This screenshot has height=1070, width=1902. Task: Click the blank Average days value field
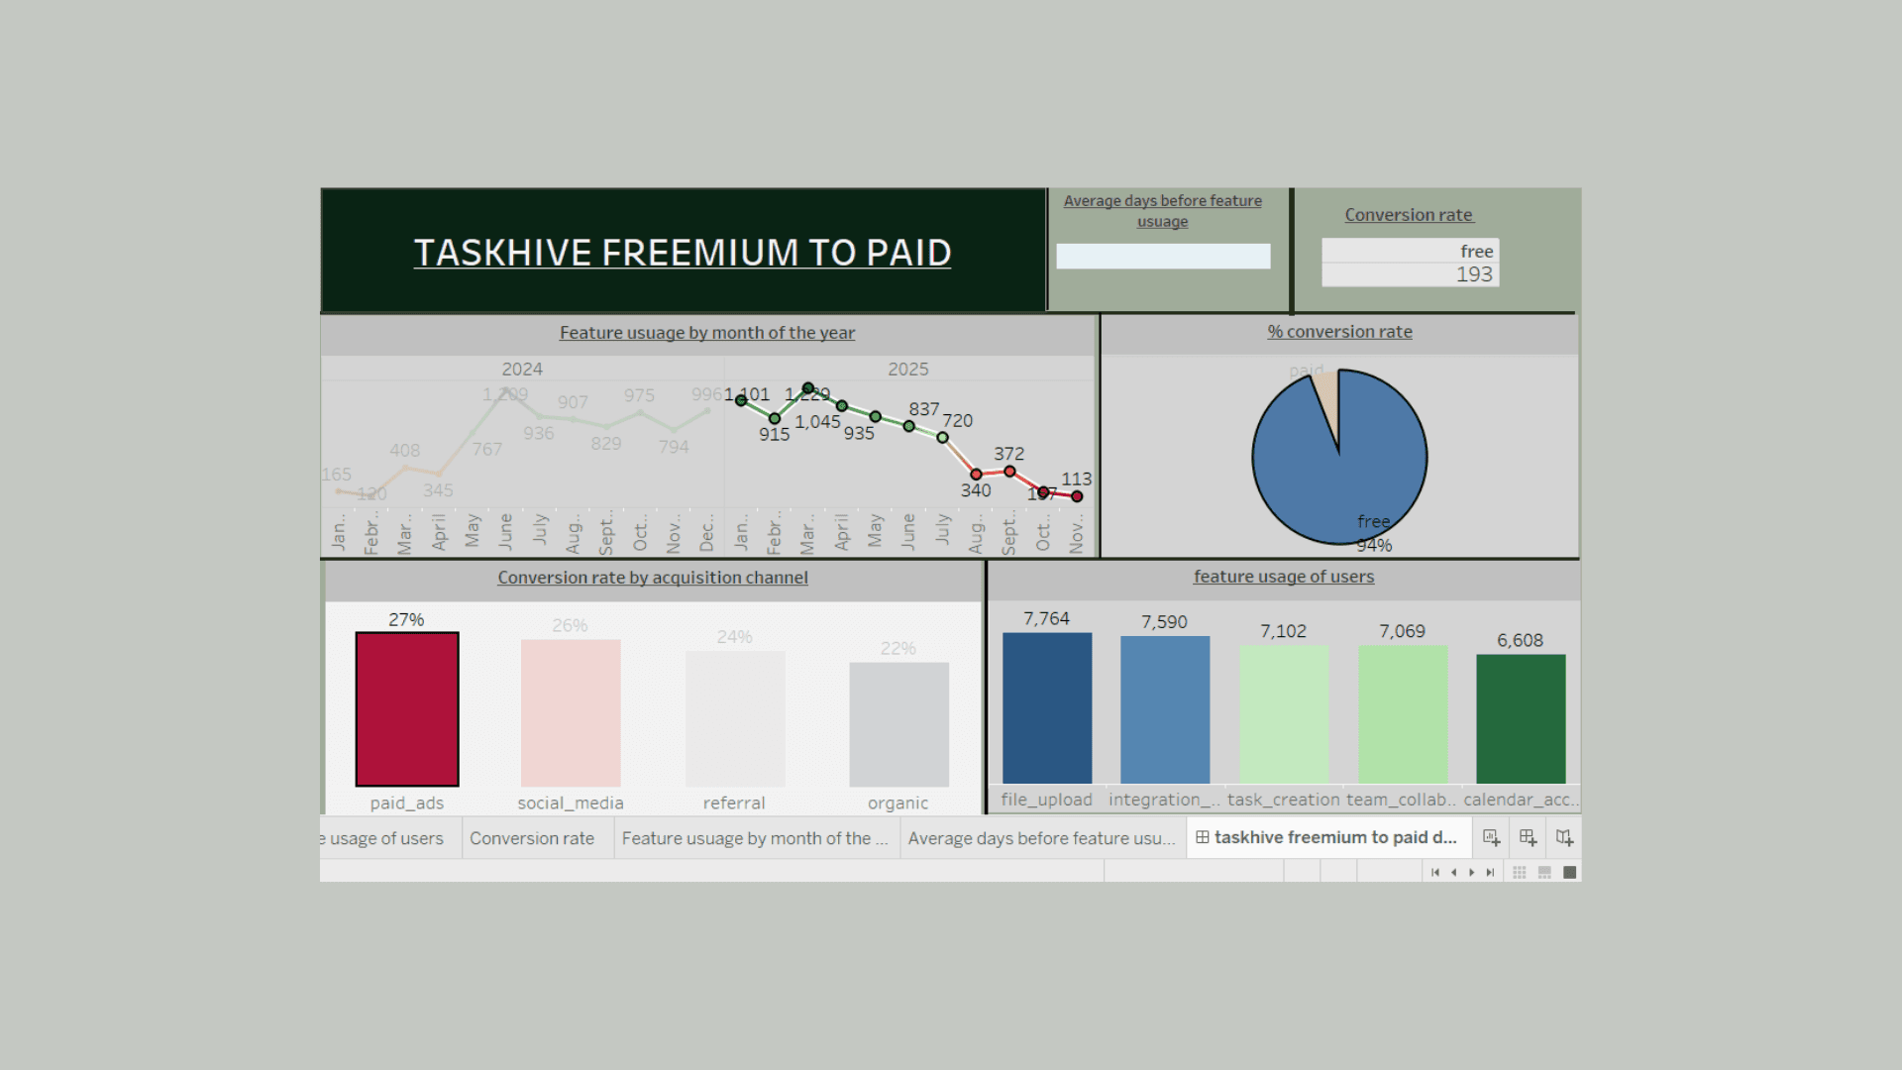[x=1163, y=257]
